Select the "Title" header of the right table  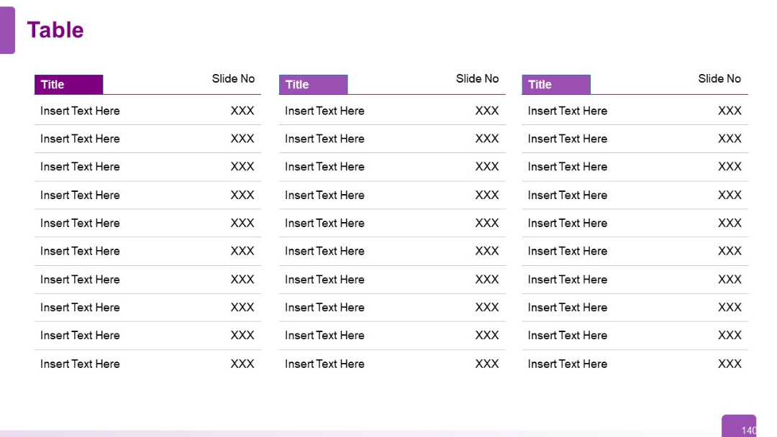[556, 85]
